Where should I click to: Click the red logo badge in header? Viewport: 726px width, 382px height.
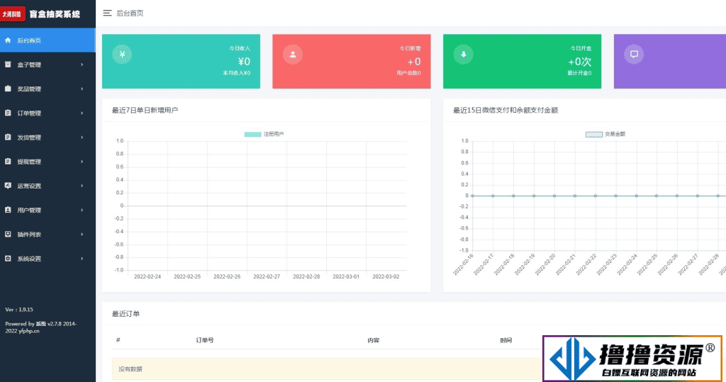tap(12, 14)
